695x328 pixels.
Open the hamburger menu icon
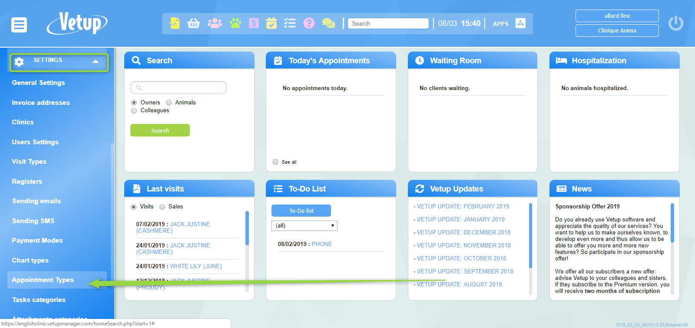point(19,25)
